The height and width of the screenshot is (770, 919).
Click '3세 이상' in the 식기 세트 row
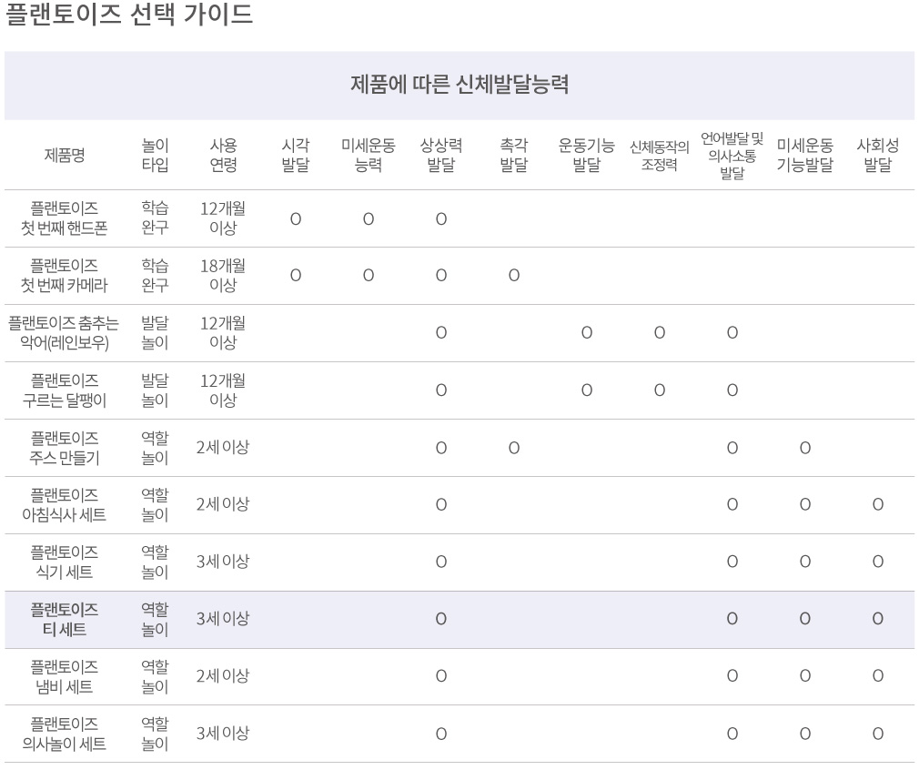[x=223, y=562]
